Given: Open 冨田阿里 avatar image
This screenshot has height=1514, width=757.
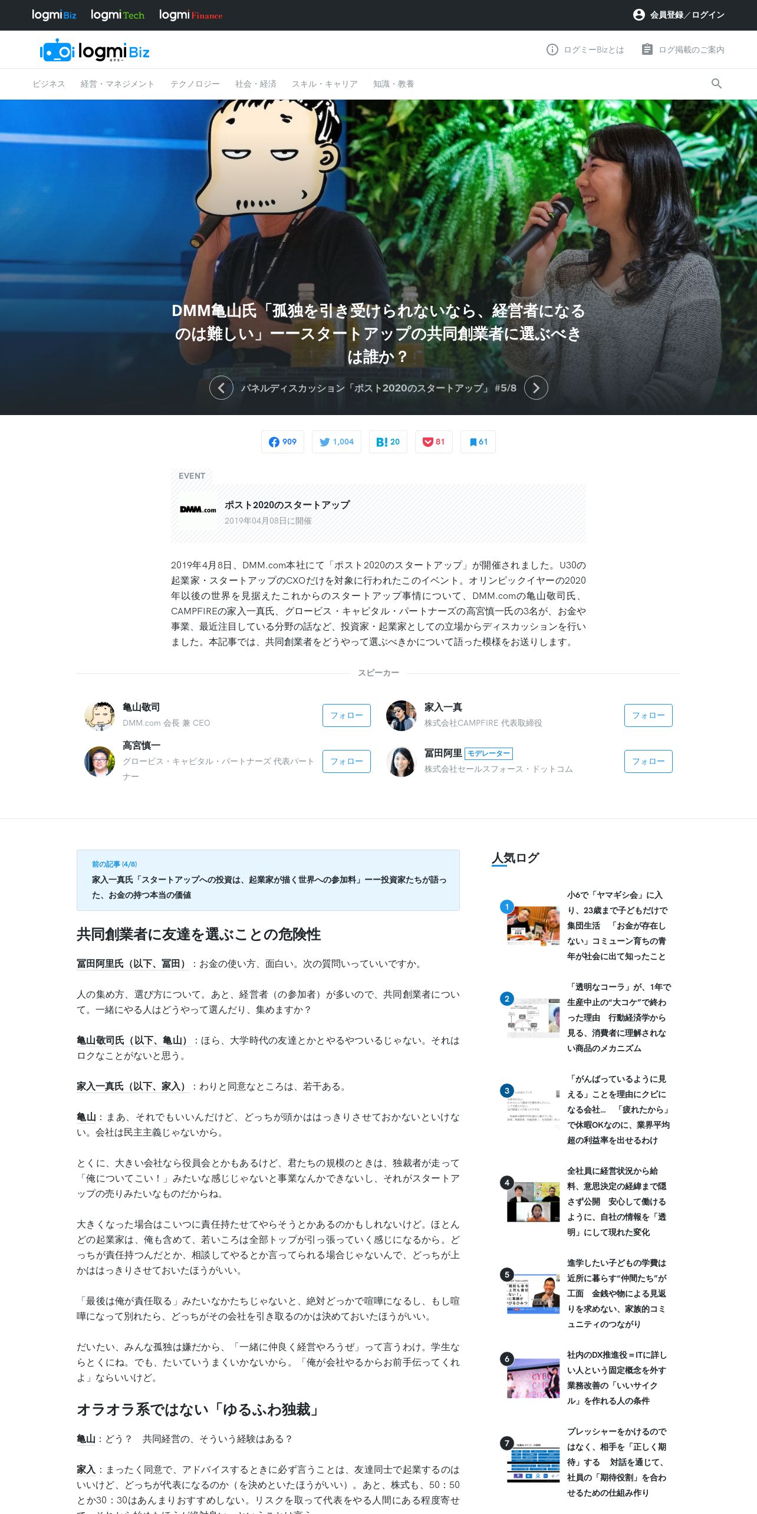Looking at the screenshot, I should coord(401,761).
